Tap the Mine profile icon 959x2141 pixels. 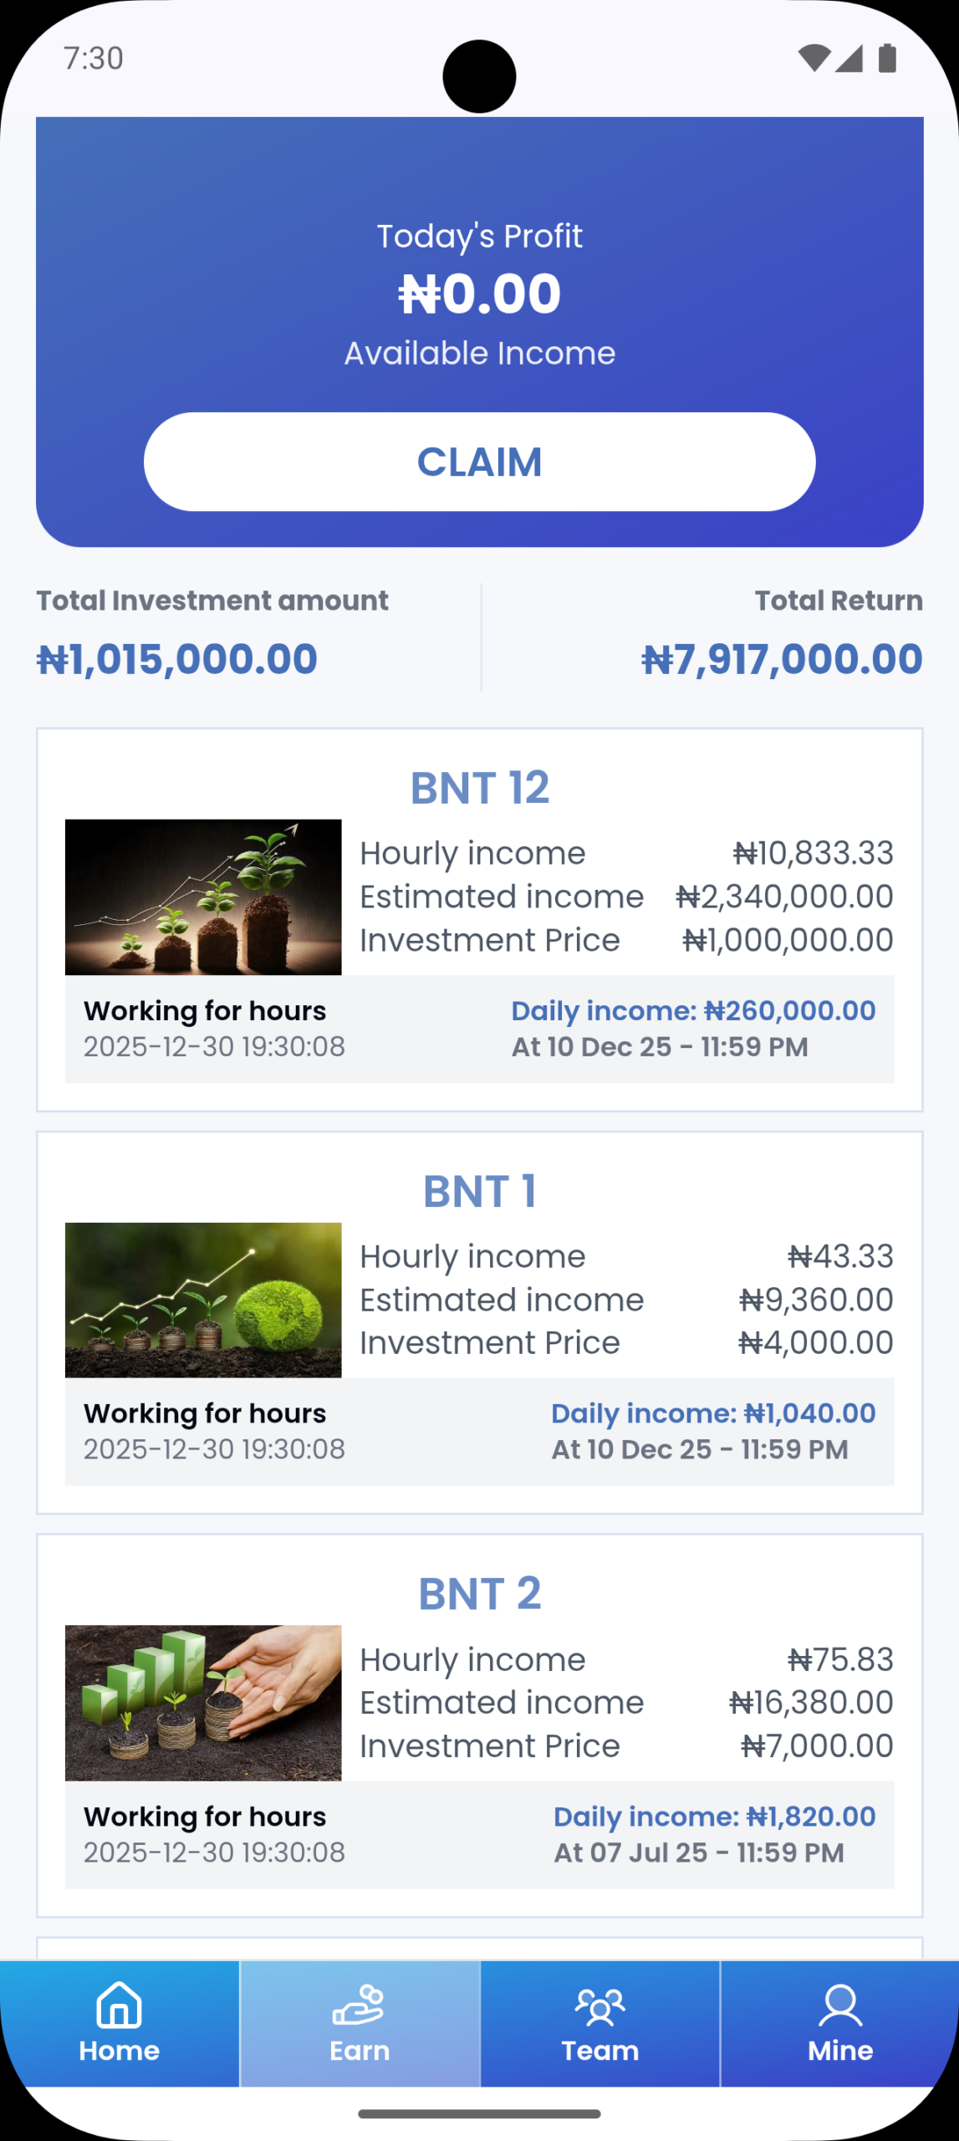[839, 2006]
